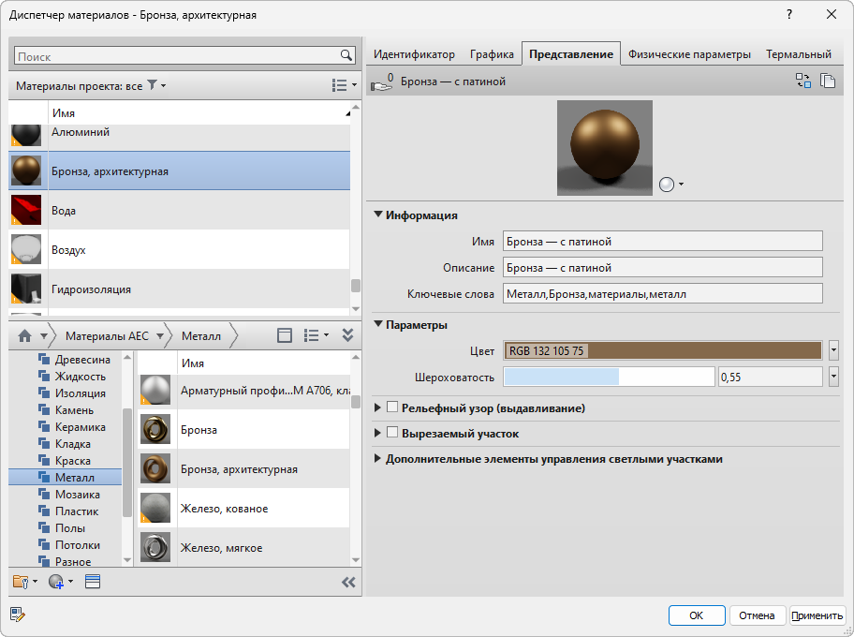The image size is (854, 637).
Task: Click into the Поиск search field
Action: coord(177,55)
